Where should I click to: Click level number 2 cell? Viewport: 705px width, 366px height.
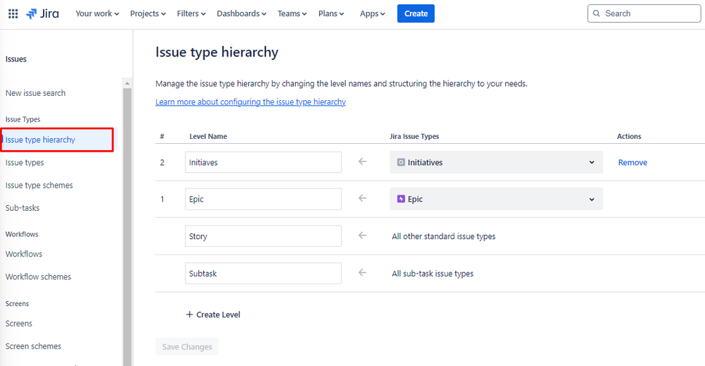tap(162, 162)
